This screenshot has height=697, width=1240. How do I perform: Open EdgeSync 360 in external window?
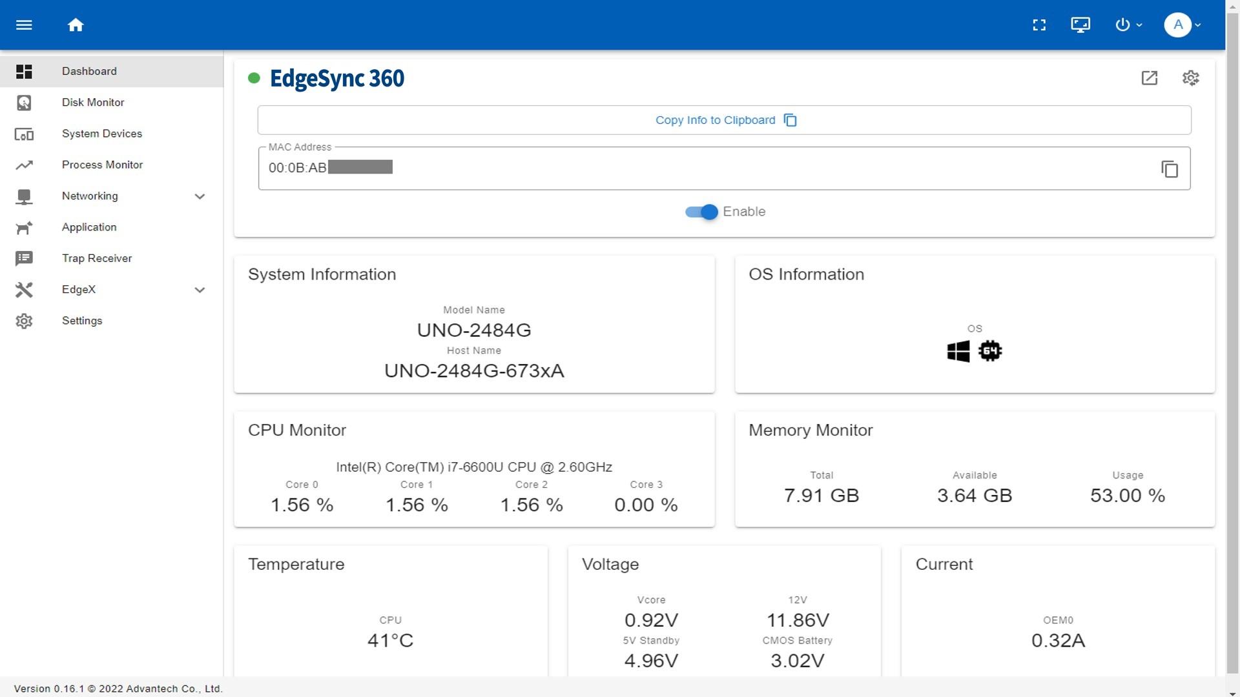pos(1150,78)
